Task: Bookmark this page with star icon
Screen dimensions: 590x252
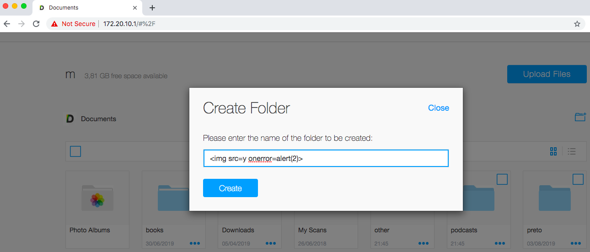Action: [x=577, y=24]
